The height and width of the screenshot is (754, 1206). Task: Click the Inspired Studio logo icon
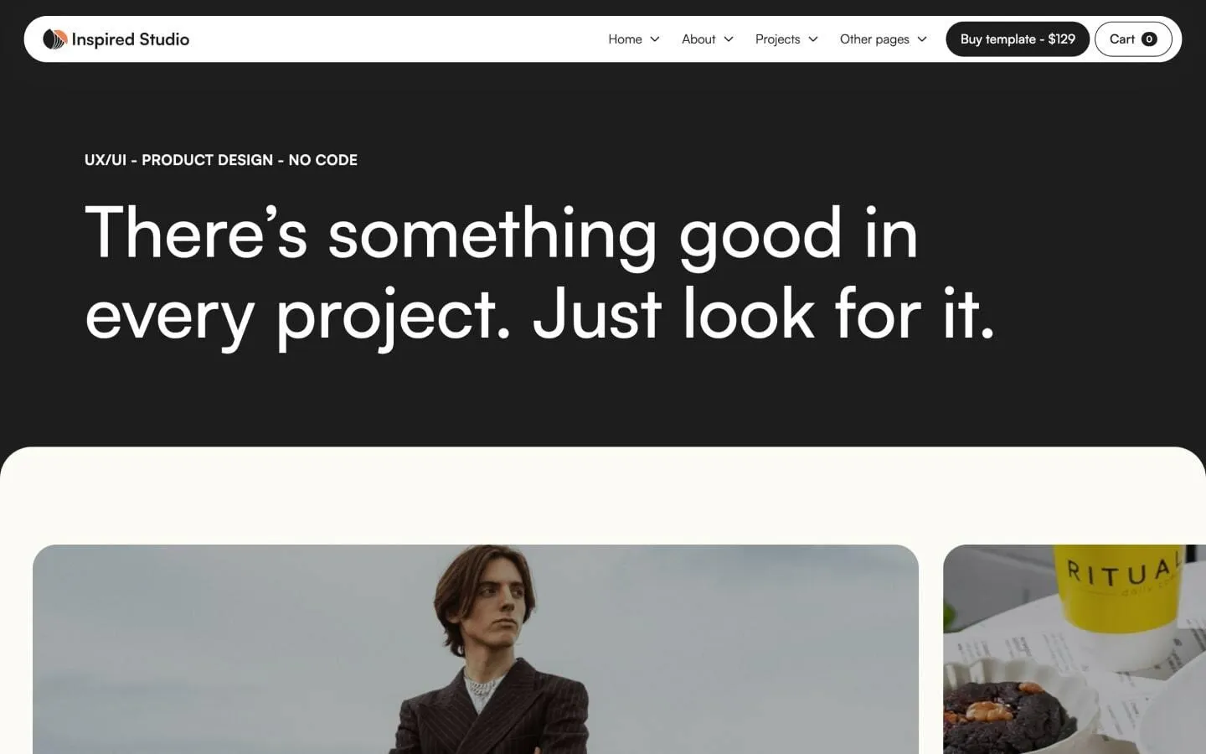(x=54, y=39)
